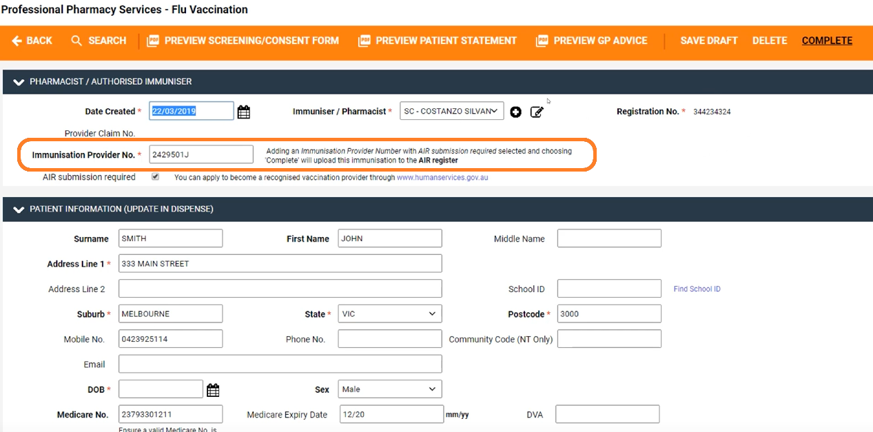Click empty Address Line 2 field
Viewport: 873px width, 432px height.
[x=280, y=289]
